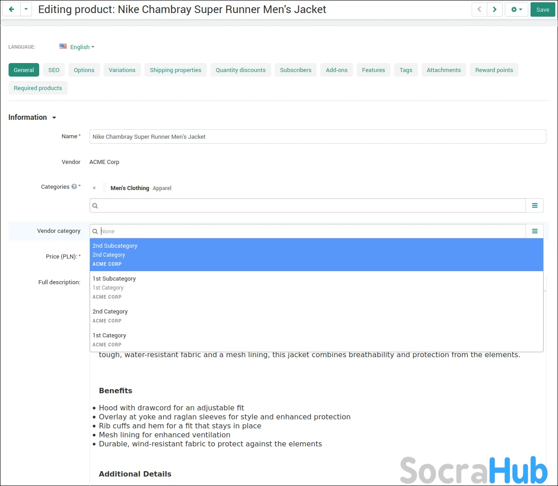The width and height of the screenshot is (558, 486).
Task: Open the Reward points tab
Action: click(x=494, y=70)
